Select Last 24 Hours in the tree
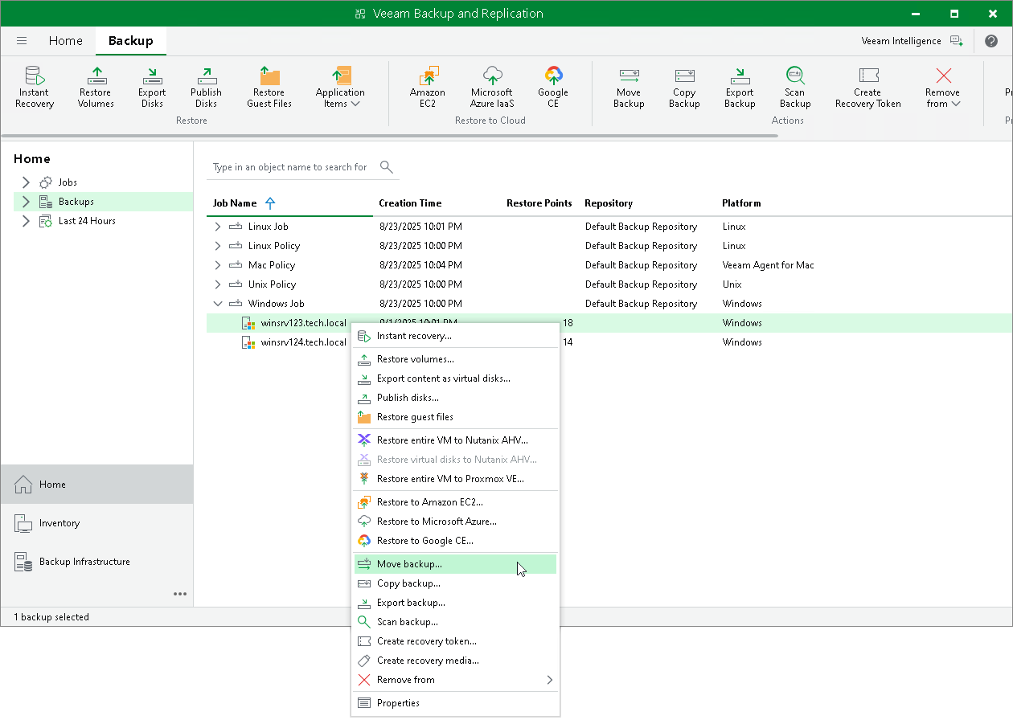Viewport: 1013px width, 720px height. (87, 221)
